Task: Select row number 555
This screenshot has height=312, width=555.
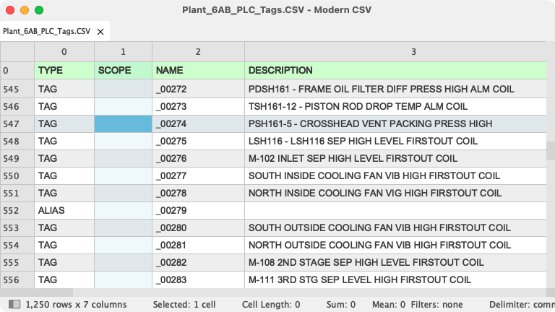Action: pyautogui.click(x=17, y=262)
